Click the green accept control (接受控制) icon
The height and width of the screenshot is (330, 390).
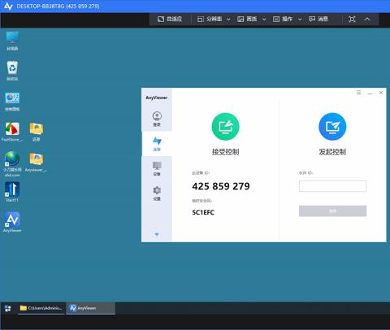225,127
